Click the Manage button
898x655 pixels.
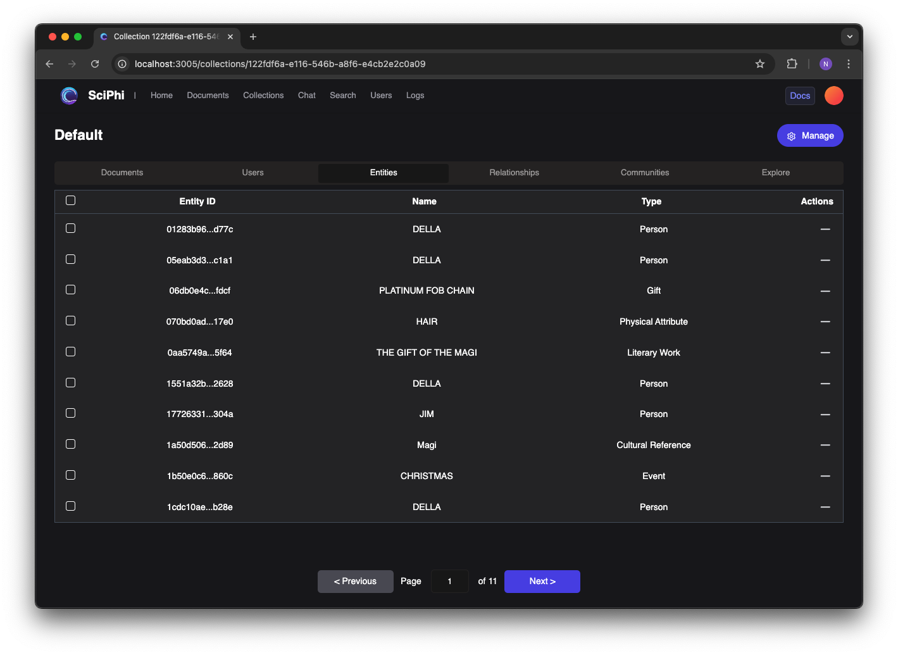point(810,135)
